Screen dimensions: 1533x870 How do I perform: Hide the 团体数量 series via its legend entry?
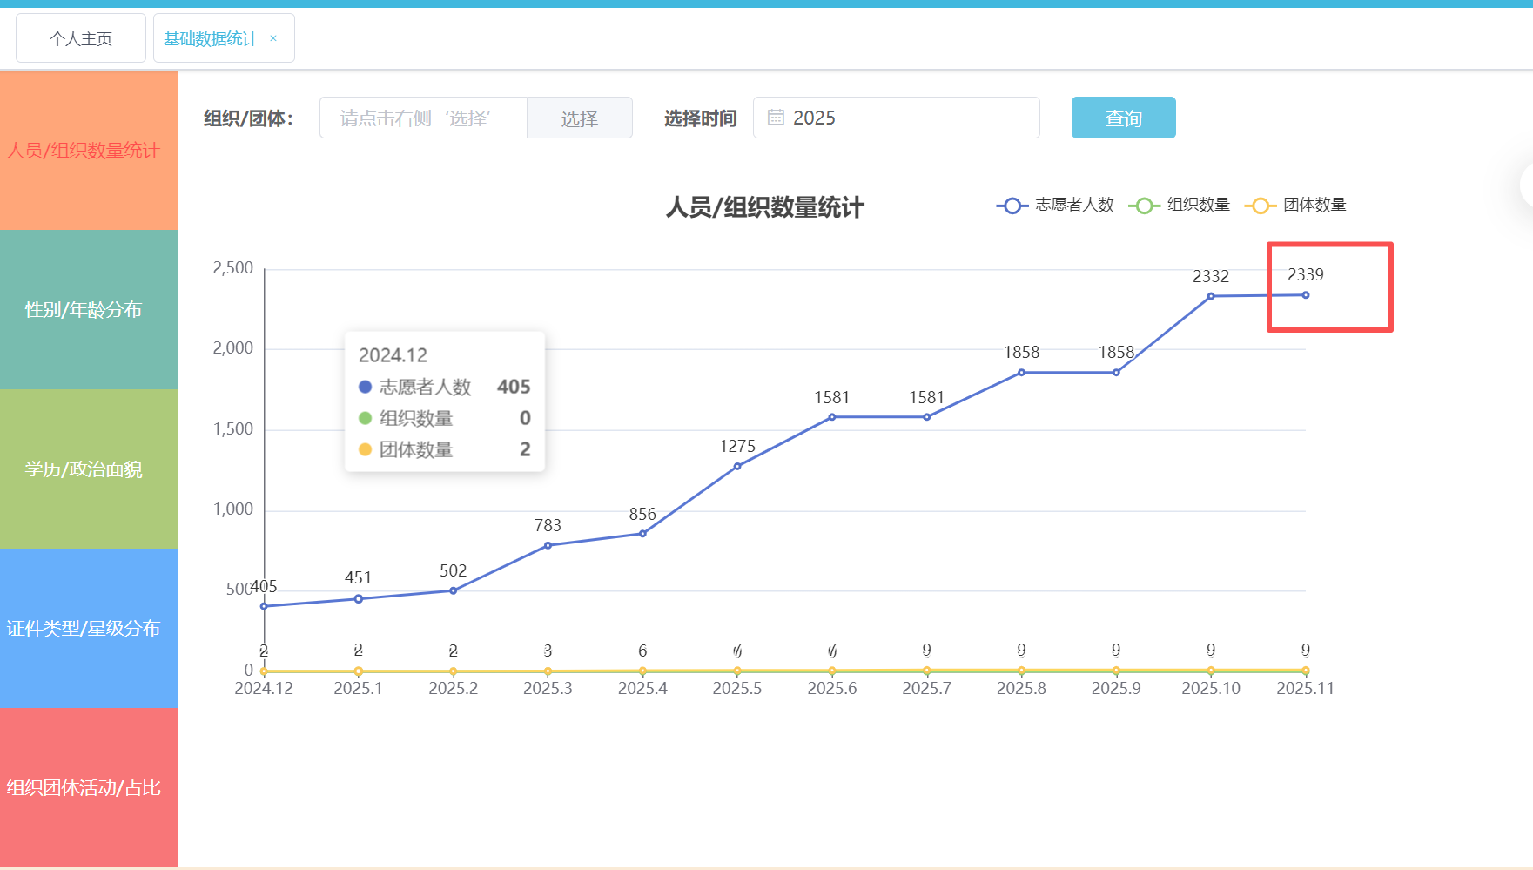(1317, 205)
